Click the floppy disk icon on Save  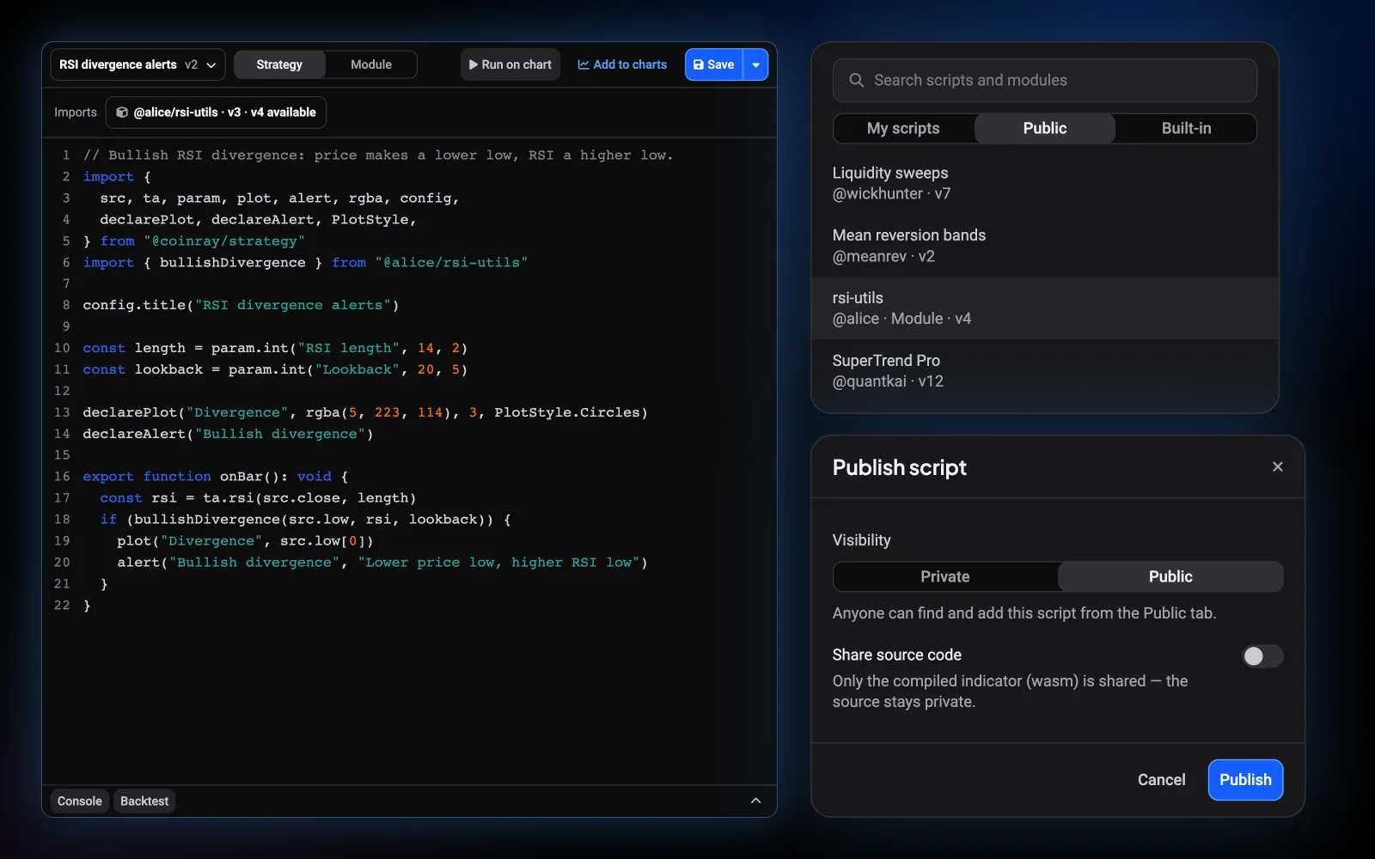[699, 64]
